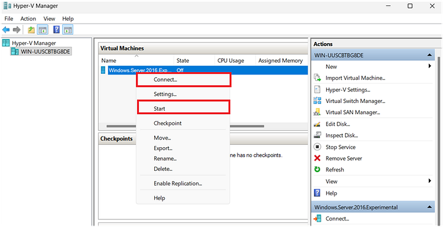Click the green Refresh icon

pos(318,170)
